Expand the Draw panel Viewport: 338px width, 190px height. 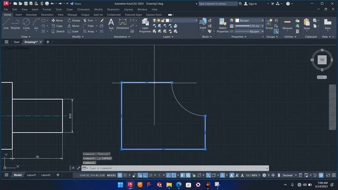tap(26, 36)
